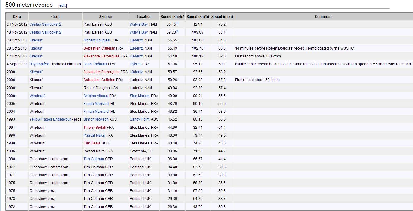Click the Speed (knots) column header
Image resolution: width=413 pixels, height=211 pixels.
point(172,17)
